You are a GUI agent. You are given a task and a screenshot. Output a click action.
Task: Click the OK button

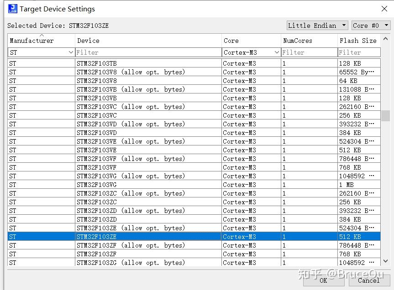click(323, 280)
